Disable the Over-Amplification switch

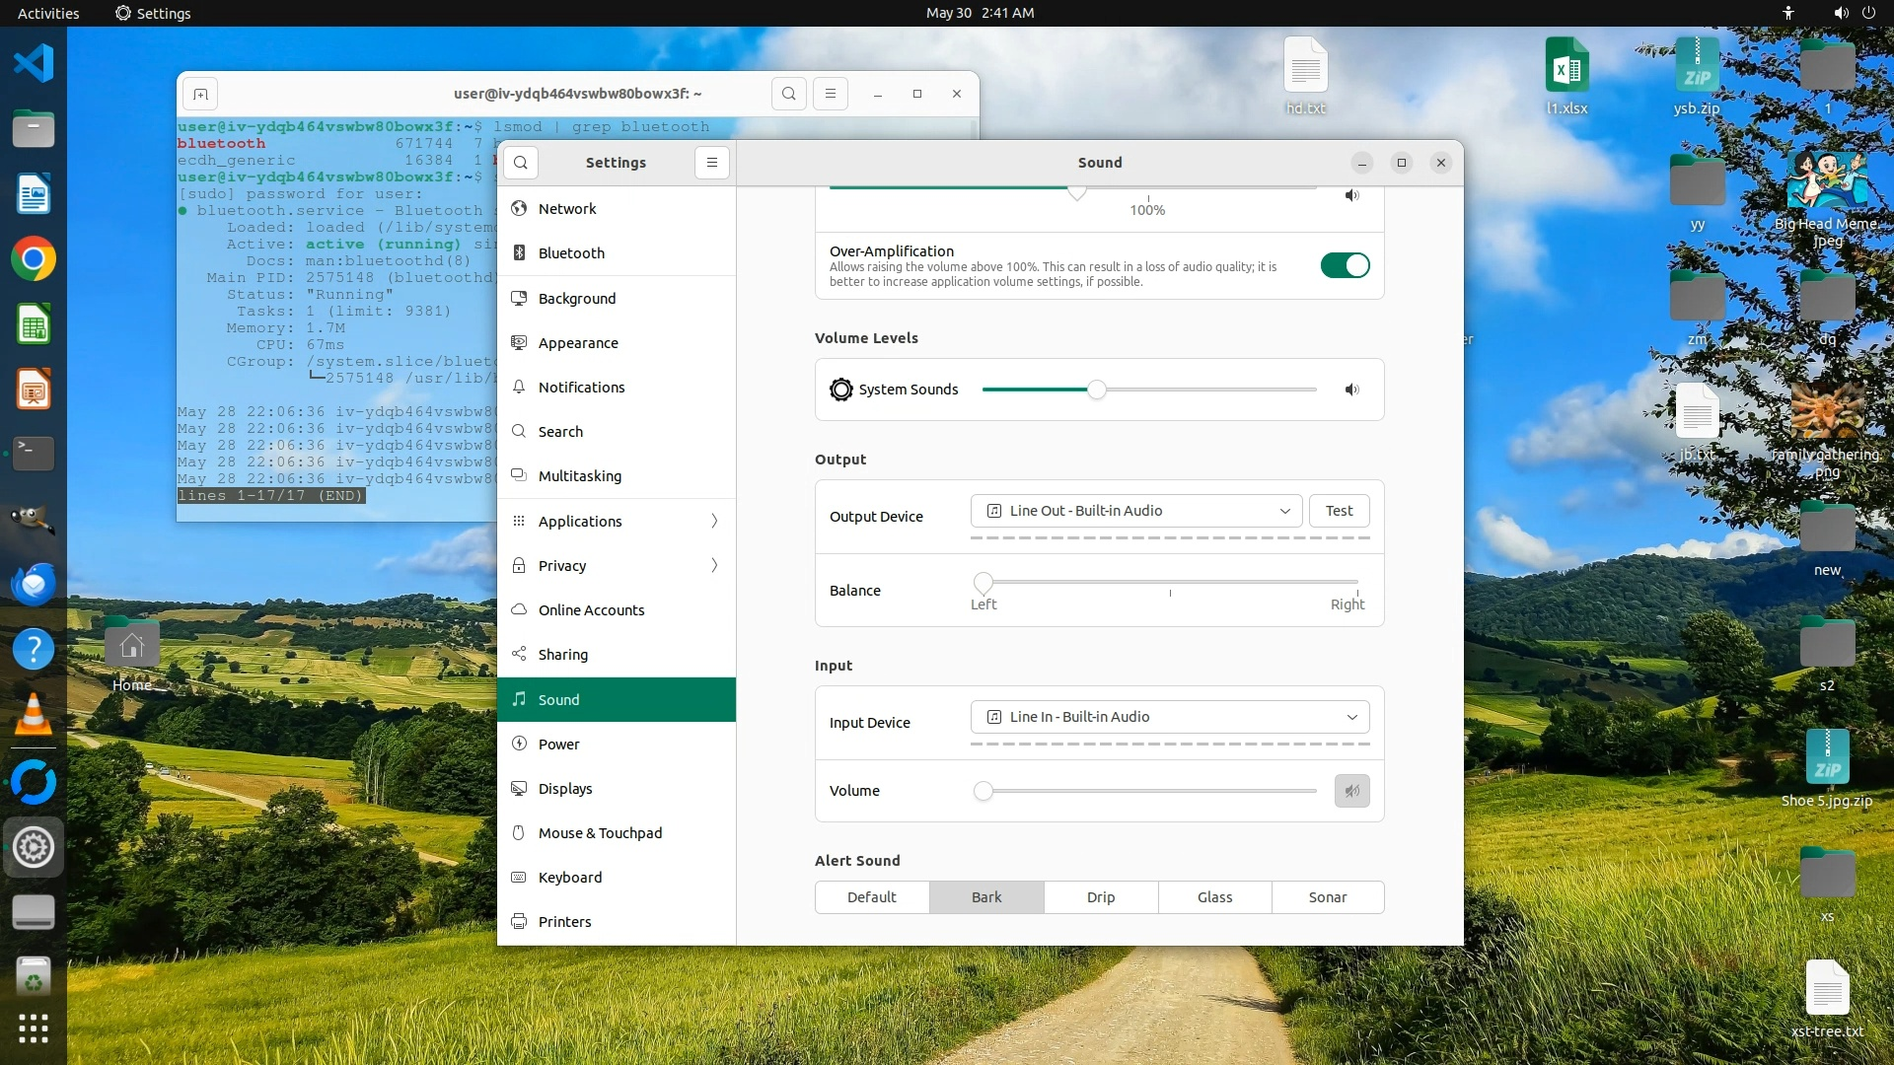1345,265
